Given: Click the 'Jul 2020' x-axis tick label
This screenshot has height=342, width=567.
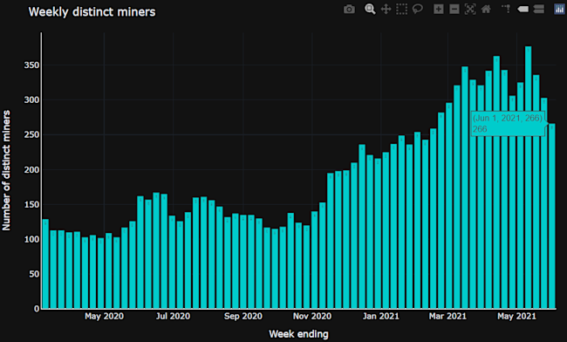Looking at the screenshot, I should coord(173,317).
